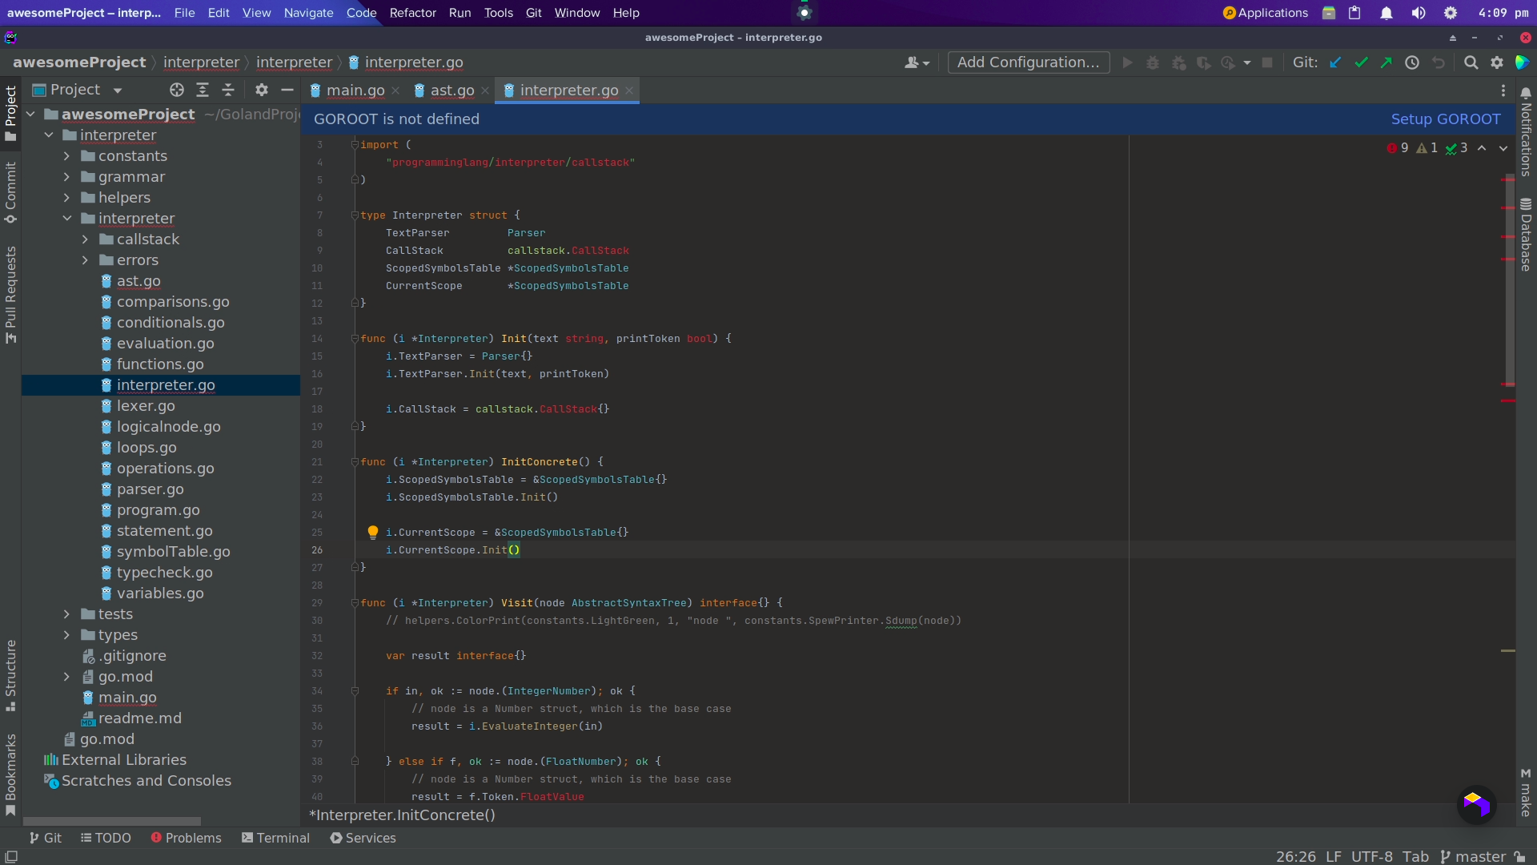Click the Git commit checkmark icon
This screenshot has height=865, width=1537.
(x=1361, y=62)
